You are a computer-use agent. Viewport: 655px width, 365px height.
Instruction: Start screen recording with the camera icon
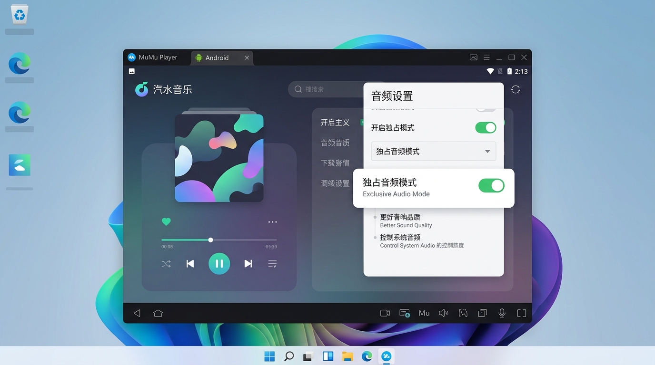tap(385, 313)
